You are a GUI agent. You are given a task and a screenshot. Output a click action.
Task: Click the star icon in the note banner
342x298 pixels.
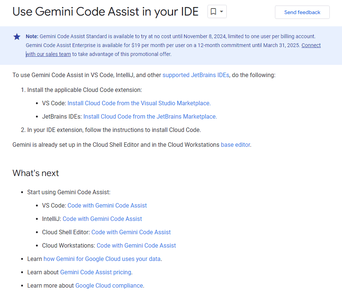tap(17, 36)
